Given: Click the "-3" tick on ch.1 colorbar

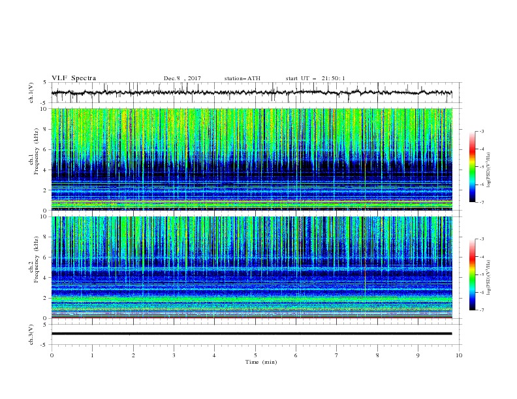Looking at the screenshot, I should coord(482,131).
